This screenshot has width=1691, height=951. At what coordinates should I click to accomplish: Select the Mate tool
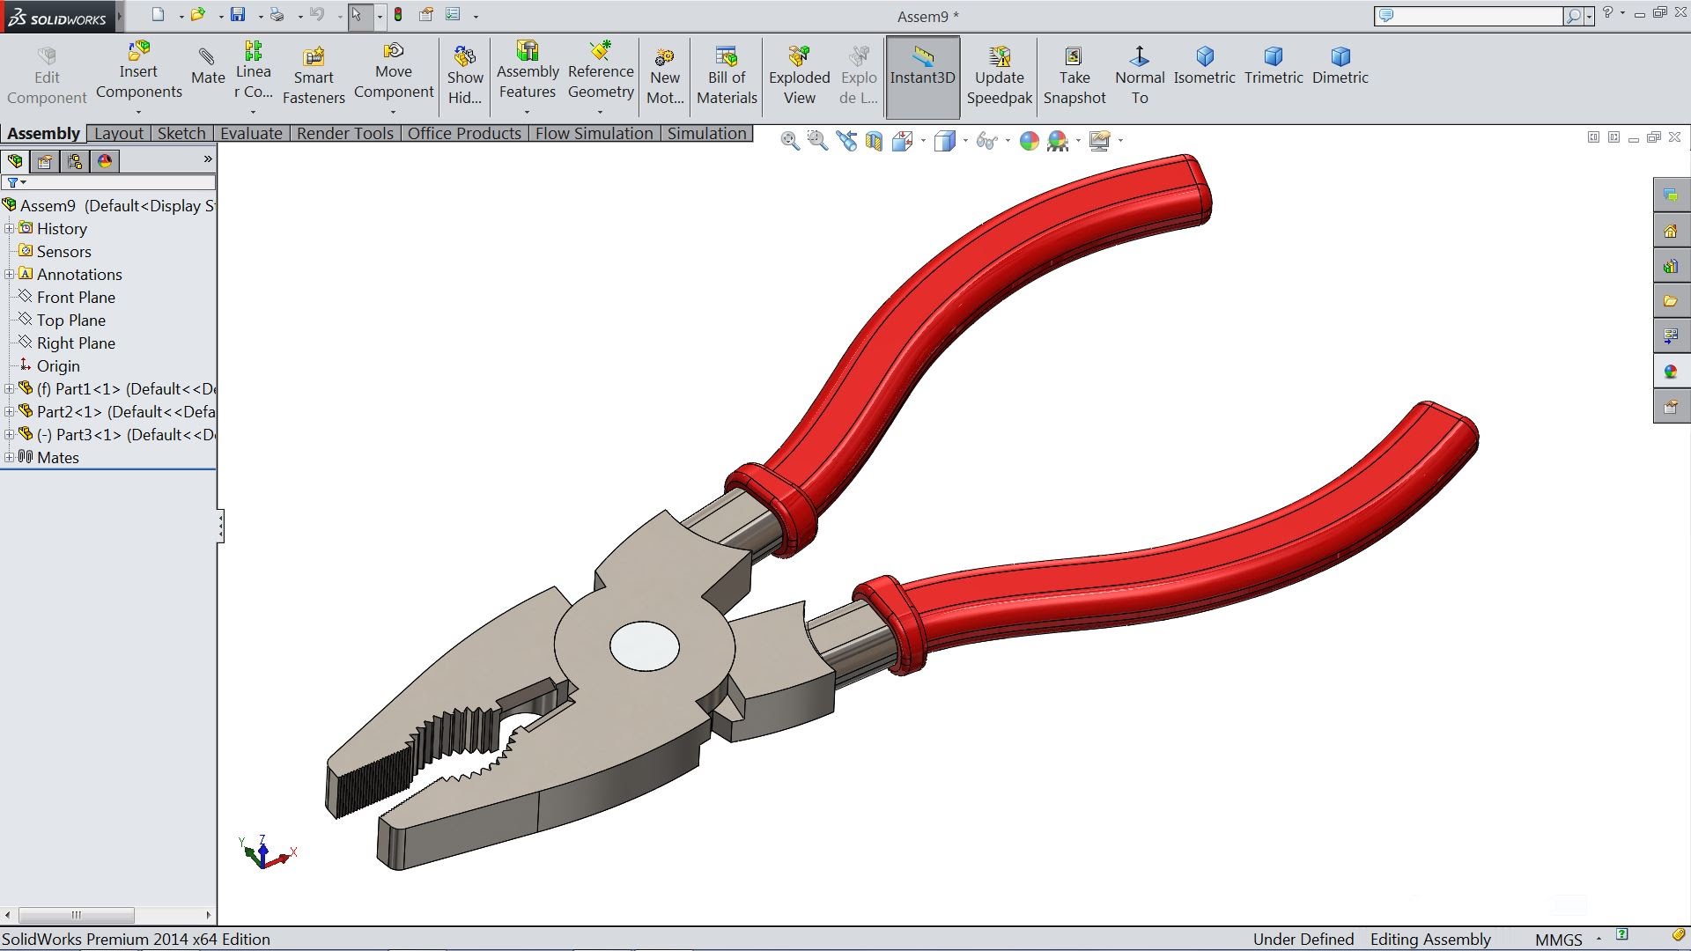click(x=208, y=67)
